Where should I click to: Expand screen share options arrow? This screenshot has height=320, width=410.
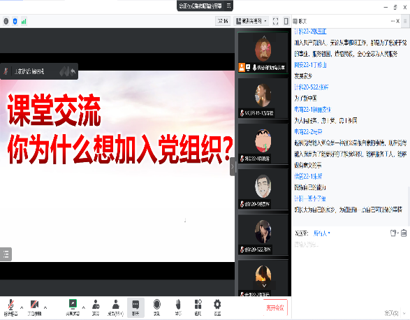coord(84,307)
